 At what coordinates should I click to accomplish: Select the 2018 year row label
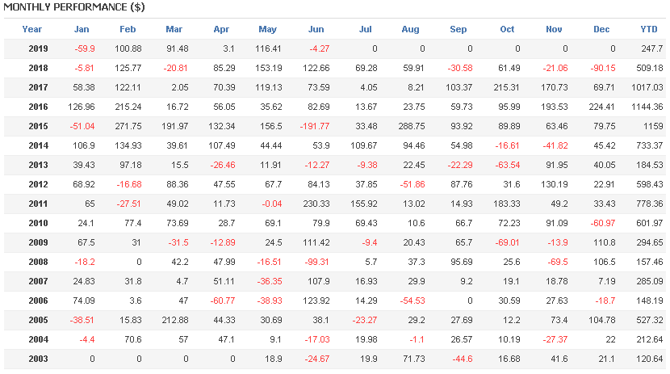tap(38, 68)
